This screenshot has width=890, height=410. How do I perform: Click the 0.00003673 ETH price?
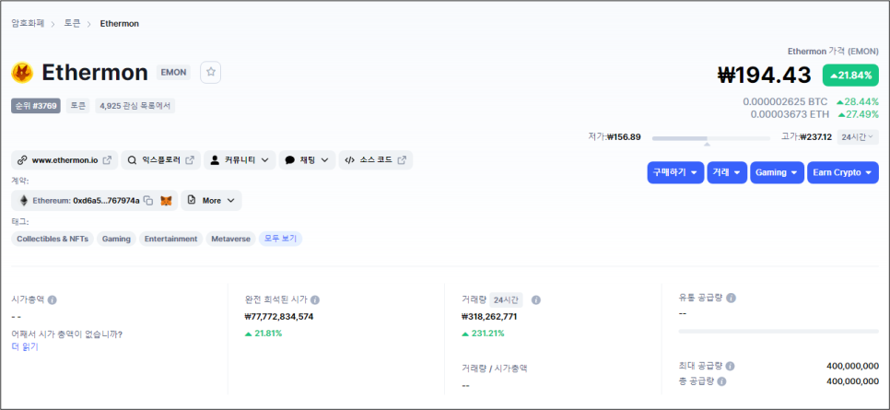790,114
